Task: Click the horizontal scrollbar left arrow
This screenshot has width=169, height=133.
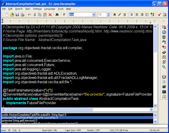Action: pos(3,109)
